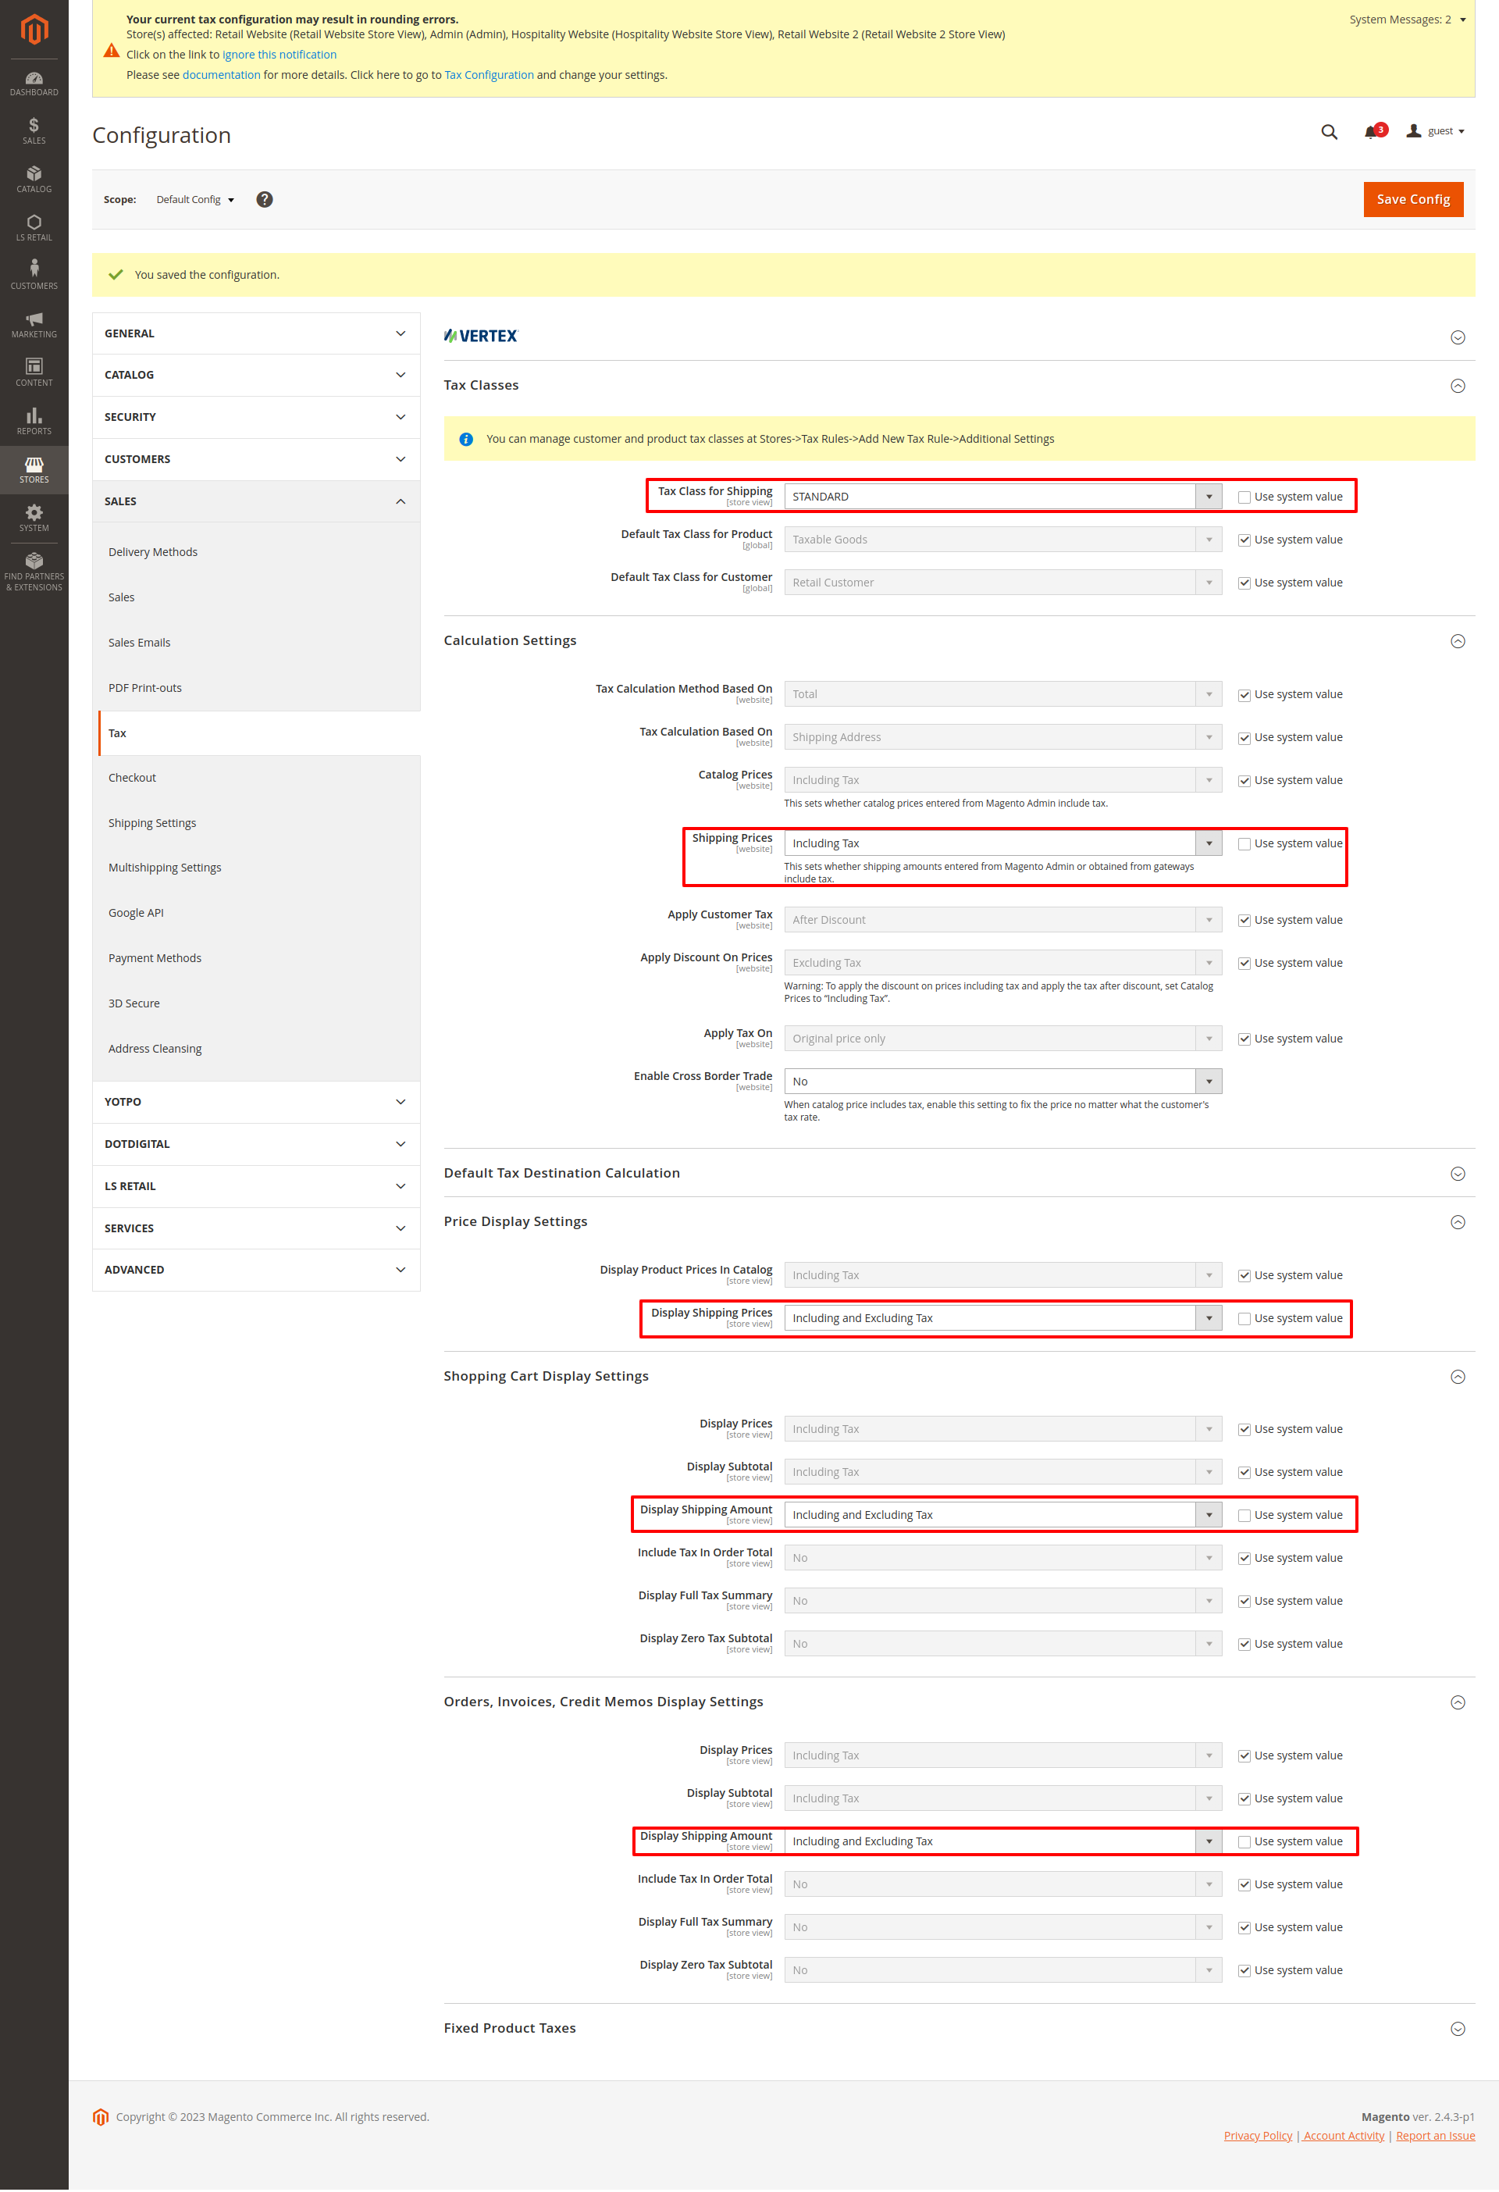Uncheck Use system value for Apply Tax On
Image resolution: width=1499 pixels, height=2192 pixels.
tap(1244, 1039)
